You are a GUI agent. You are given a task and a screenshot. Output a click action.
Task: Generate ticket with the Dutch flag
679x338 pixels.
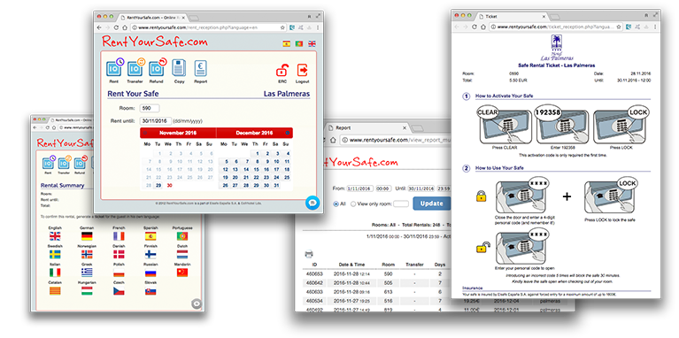pyautogui.click(x=182, y=255)
